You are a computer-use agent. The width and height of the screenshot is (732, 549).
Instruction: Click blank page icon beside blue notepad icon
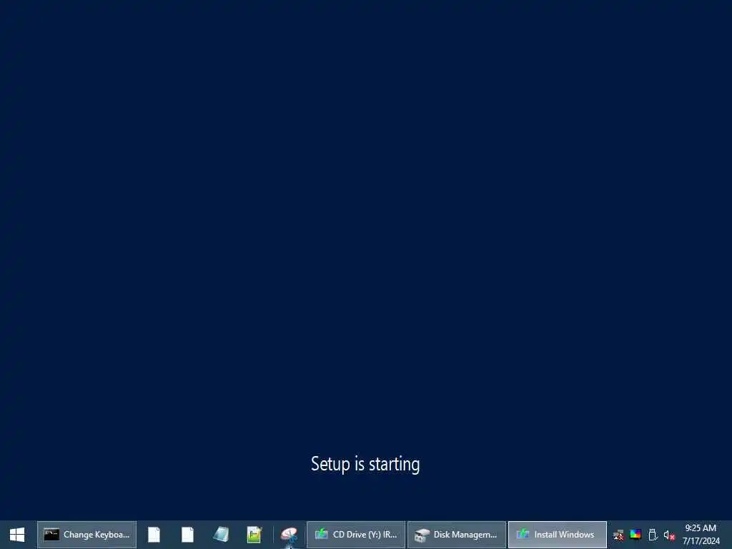(x=188, y=535)
